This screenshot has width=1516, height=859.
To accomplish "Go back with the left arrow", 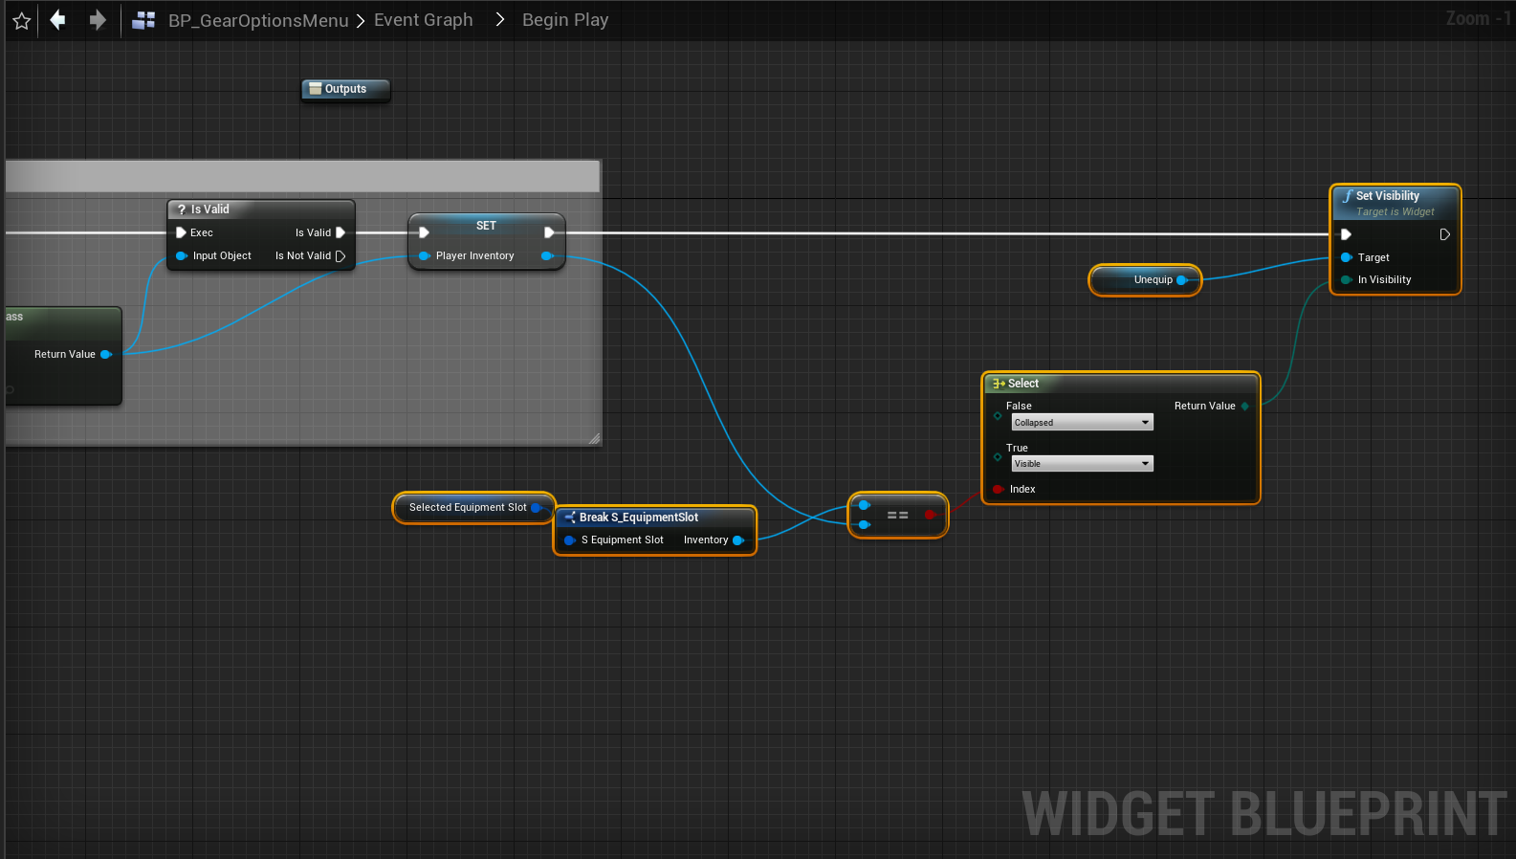I will (x=58, y=20).
